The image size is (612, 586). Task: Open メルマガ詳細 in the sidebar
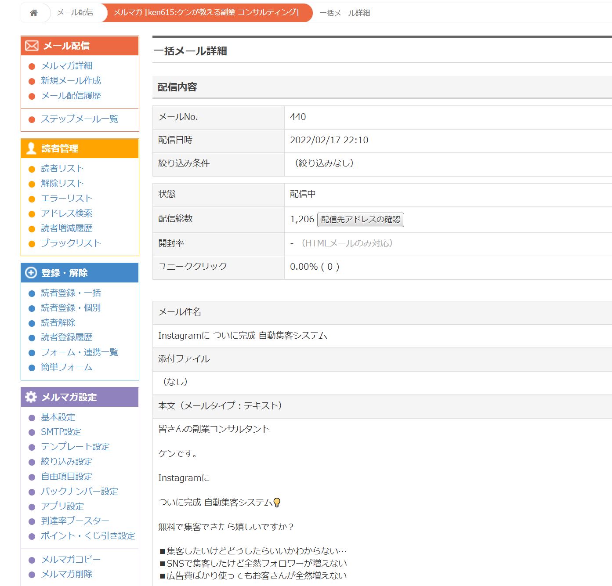tap(67, 66)
